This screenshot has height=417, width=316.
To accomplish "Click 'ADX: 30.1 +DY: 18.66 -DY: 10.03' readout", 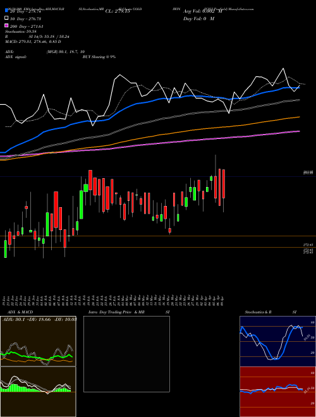I will click(x=39, y=319).
